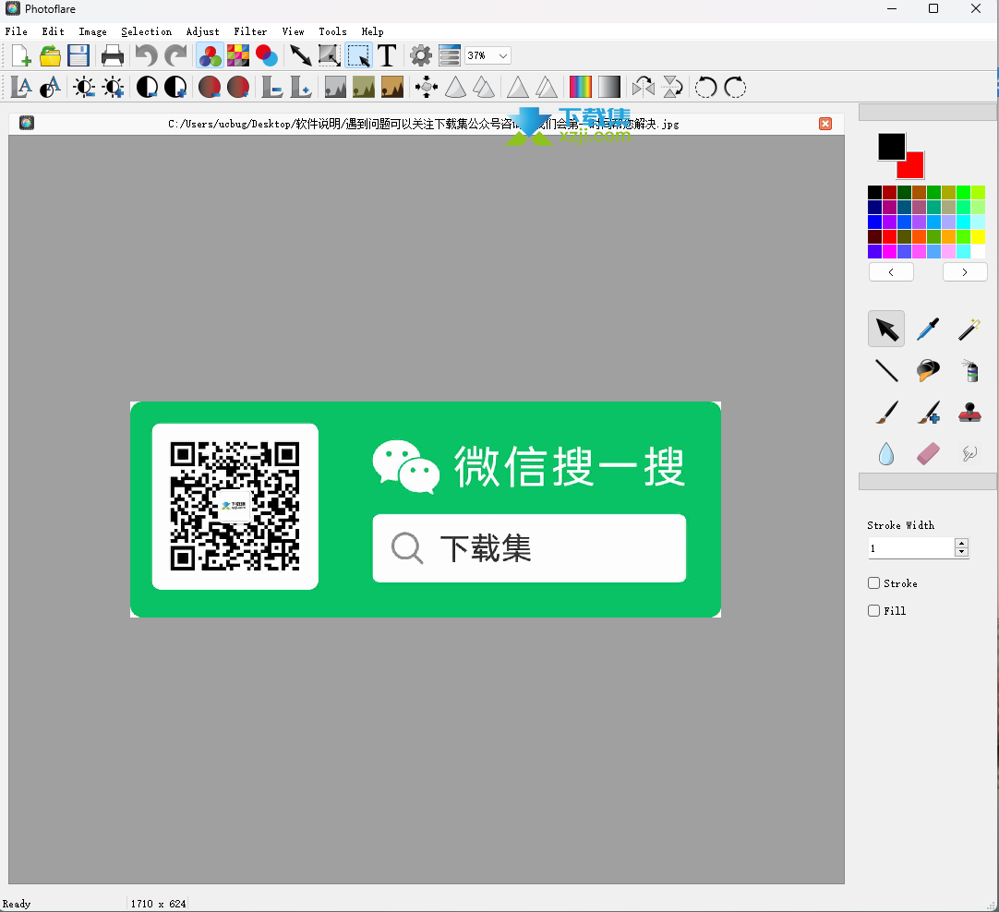This screenshot has width=999, height=912.
Task: Show previous color palette page
Action: pos(891,272)
